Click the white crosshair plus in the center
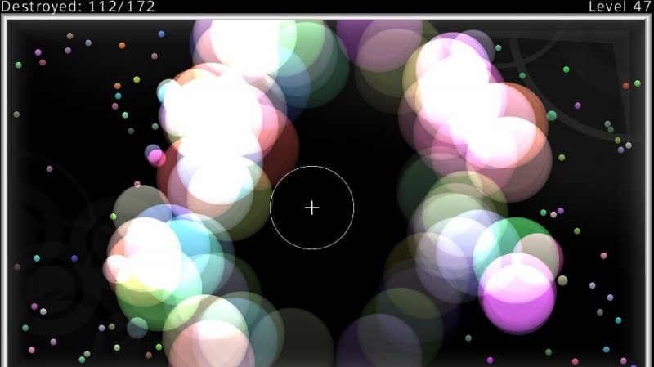 click(311, 208)
